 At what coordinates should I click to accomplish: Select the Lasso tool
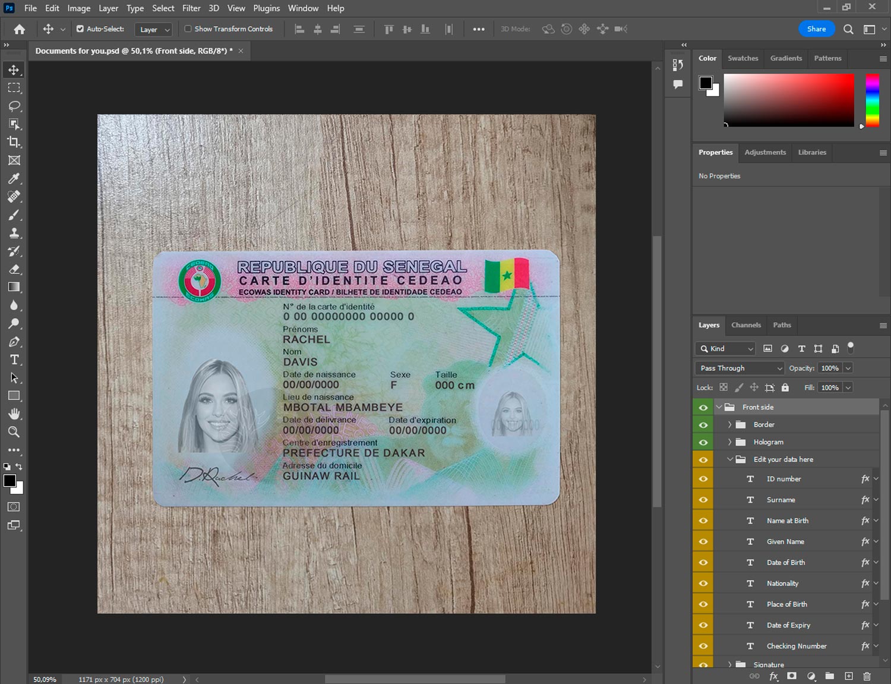point(14,106)
